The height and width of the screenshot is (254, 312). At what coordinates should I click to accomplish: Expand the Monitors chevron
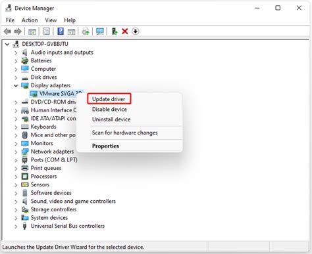[16, 144]
